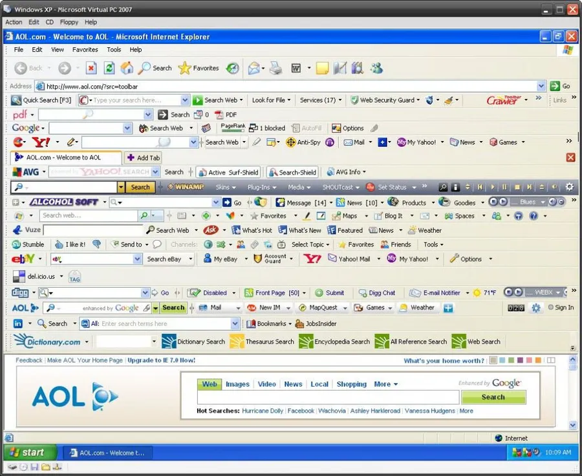Open Winamp toolbar settings gear icon
This screenshot has width=582, height=476.
(569, 187)
